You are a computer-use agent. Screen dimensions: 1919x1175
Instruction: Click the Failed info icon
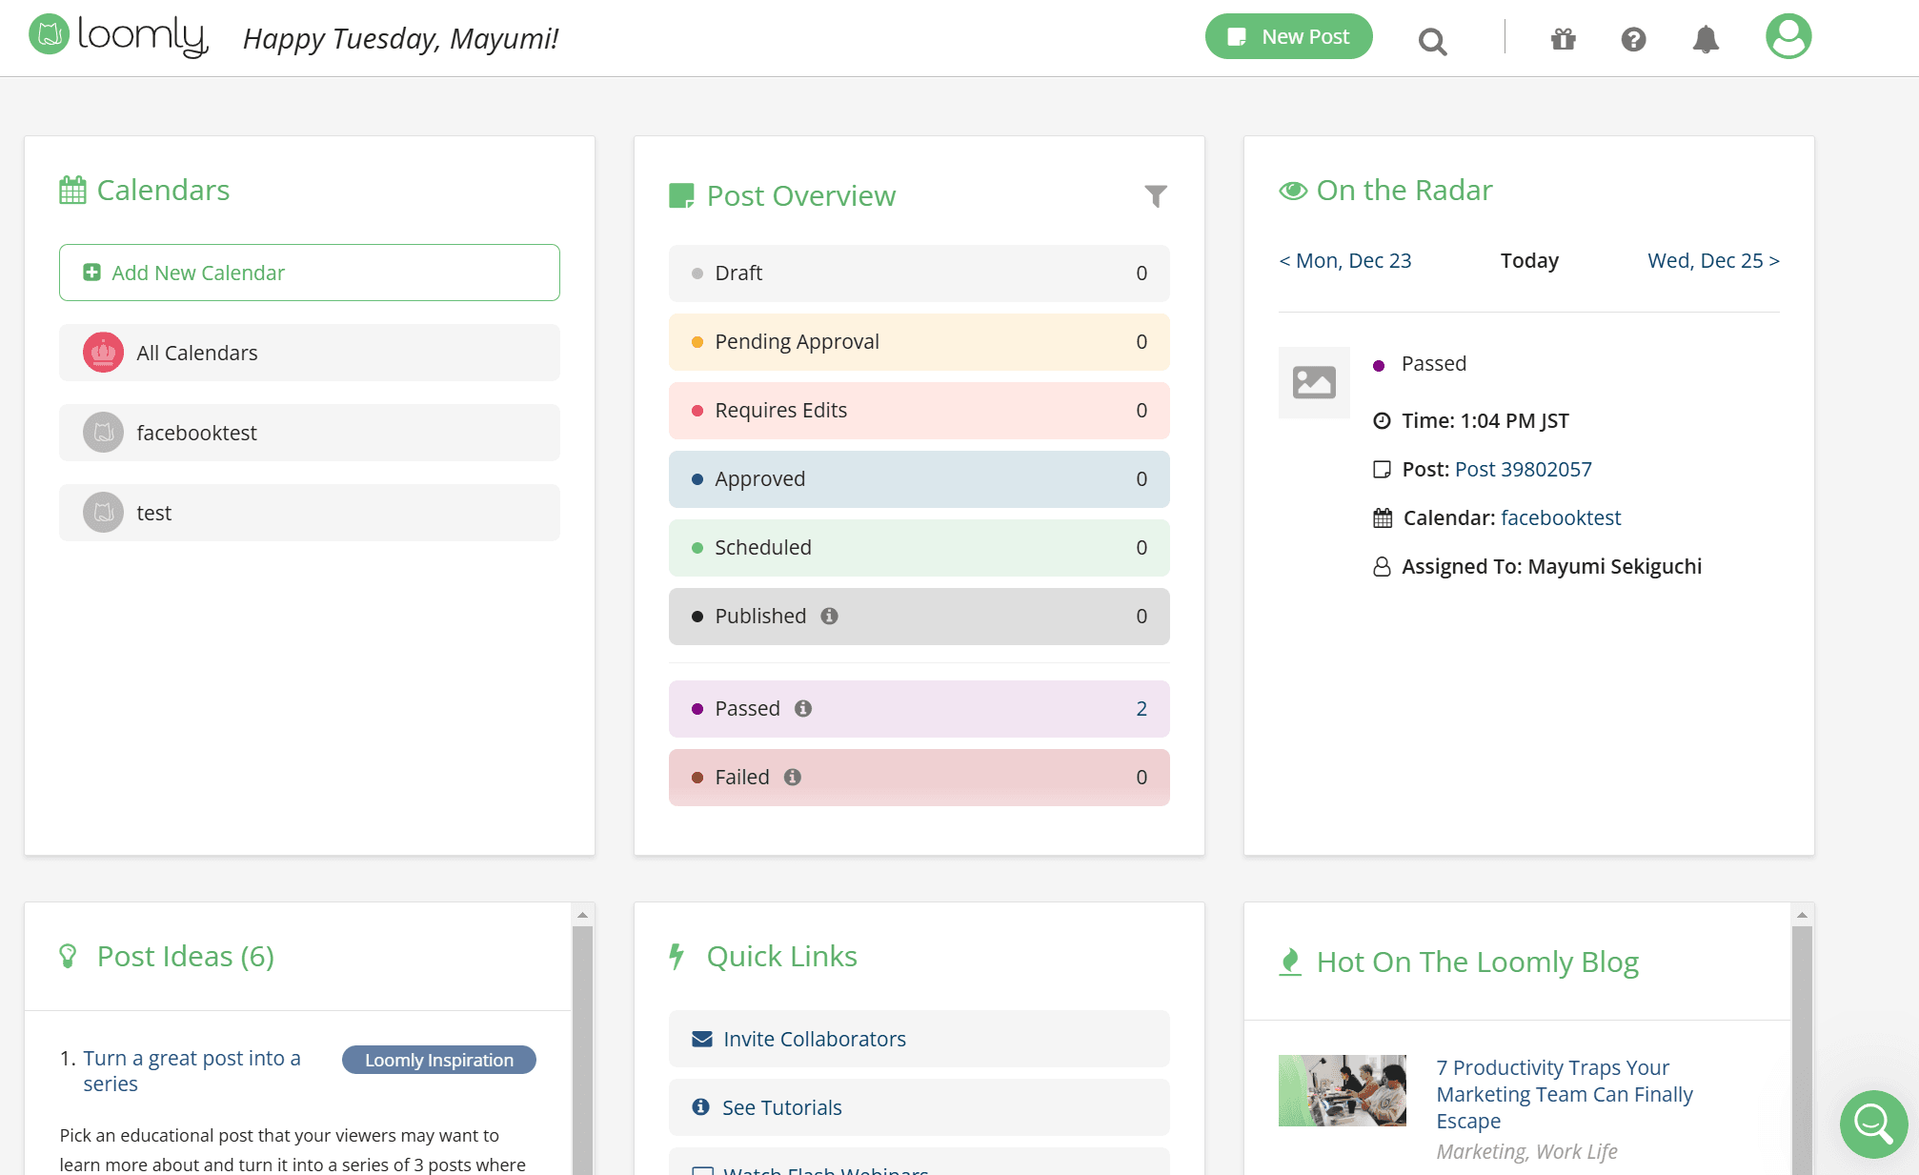[x=792, y=777]
